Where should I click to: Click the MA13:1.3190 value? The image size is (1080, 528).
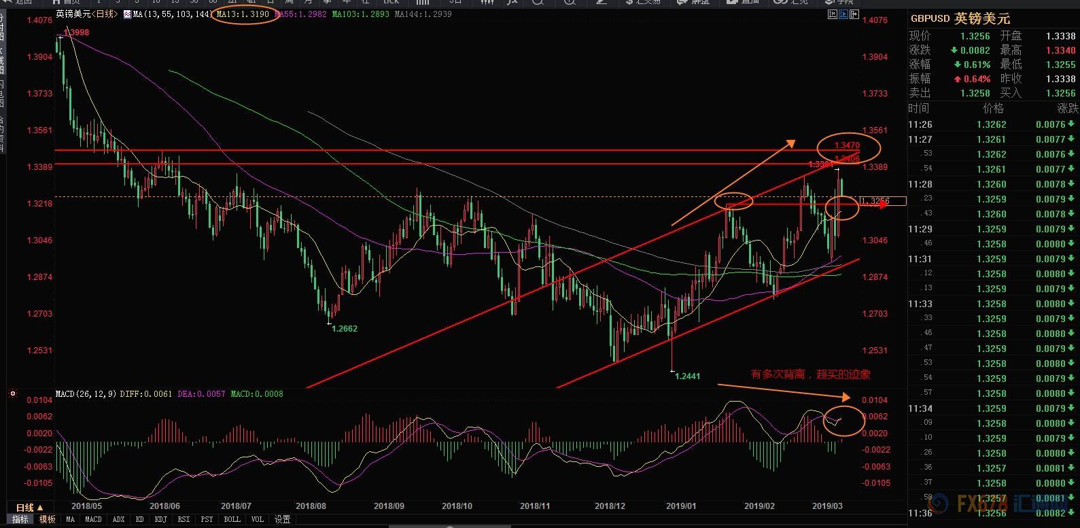pyautogui.click(x=243, y=14)
